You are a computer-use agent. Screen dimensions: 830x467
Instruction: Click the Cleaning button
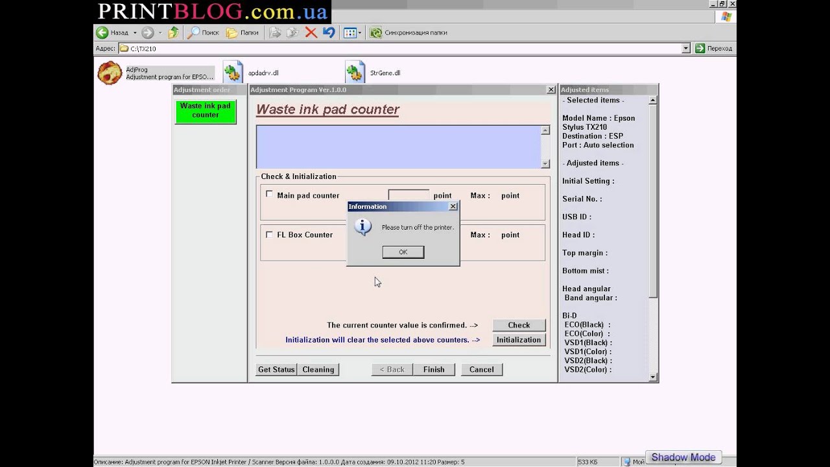318,369
